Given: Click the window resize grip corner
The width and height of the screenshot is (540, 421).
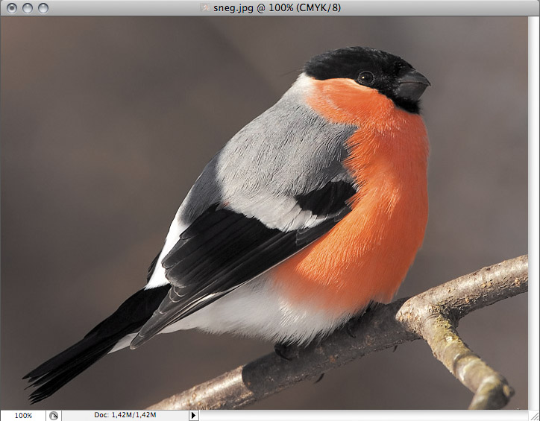Looking at the screenshot, I should click(534, 416).
